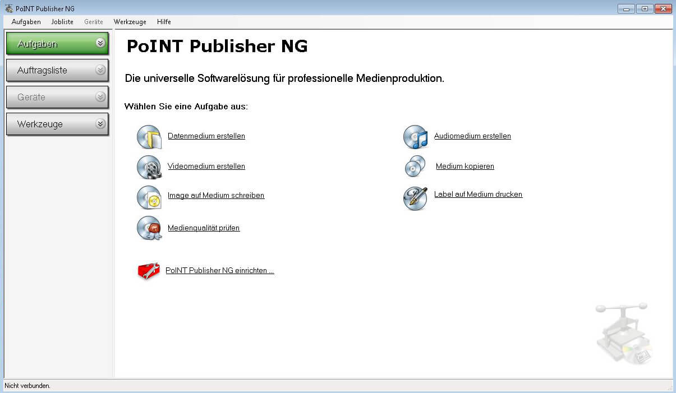The image size is (676, 393).
Task: Click the Audiomedium erstellen music note icon
Action: tap(416, 137)
